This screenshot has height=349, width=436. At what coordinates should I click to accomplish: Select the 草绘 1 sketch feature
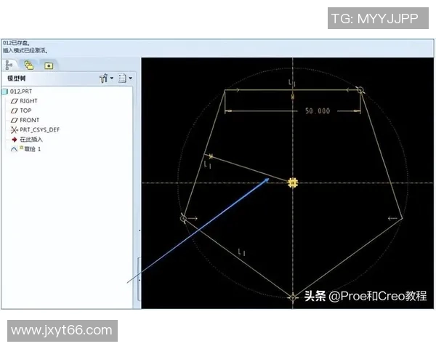click(26, 149)
